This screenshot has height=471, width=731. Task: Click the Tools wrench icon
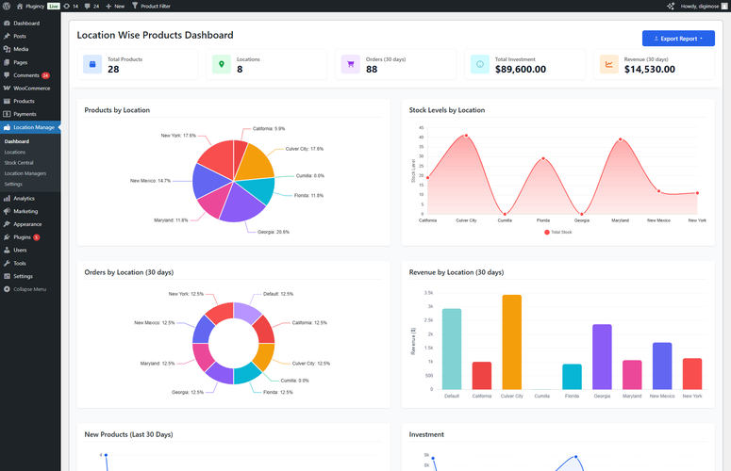(7, 263)
